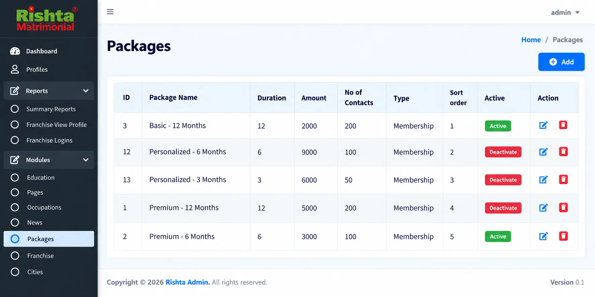Viewport: 595px width, 297px height.
Task: Delete the Personalized - 6 Months package
Action: click(563, 152)
